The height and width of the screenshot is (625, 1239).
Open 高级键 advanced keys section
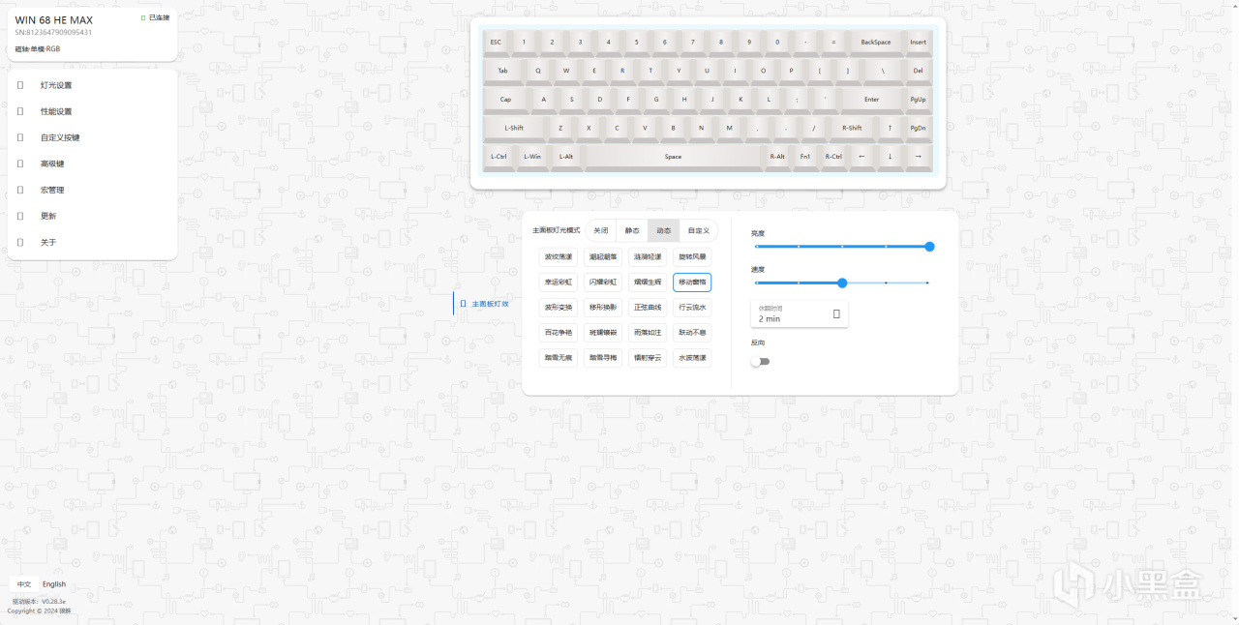(x=92, y=164)
